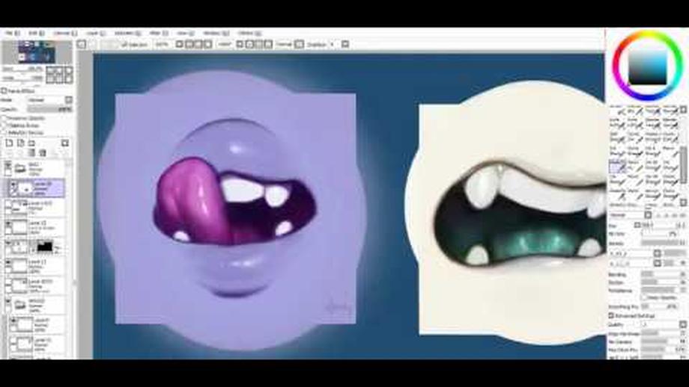
Task: Click the folder icon of the top layer set
Action: point(19,167)
